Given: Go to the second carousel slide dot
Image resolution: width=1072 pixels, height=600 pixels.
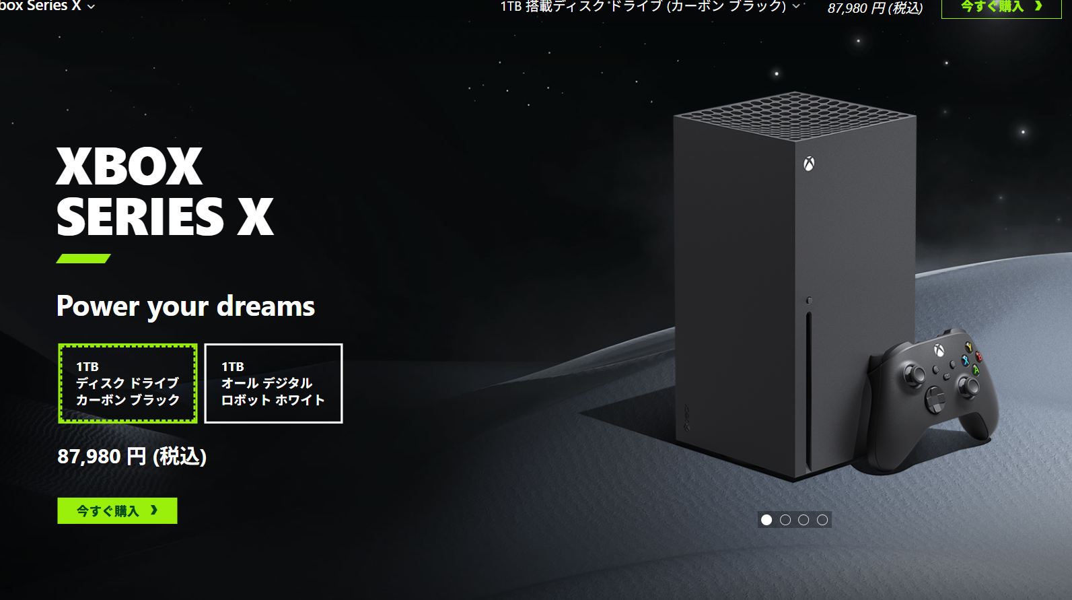Looking at the screenshot, I should point(785,520).
